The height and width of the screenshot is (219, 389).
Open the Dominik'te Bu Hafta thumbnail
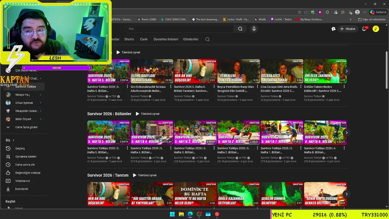pyautogui.click(x=195, y=194)
